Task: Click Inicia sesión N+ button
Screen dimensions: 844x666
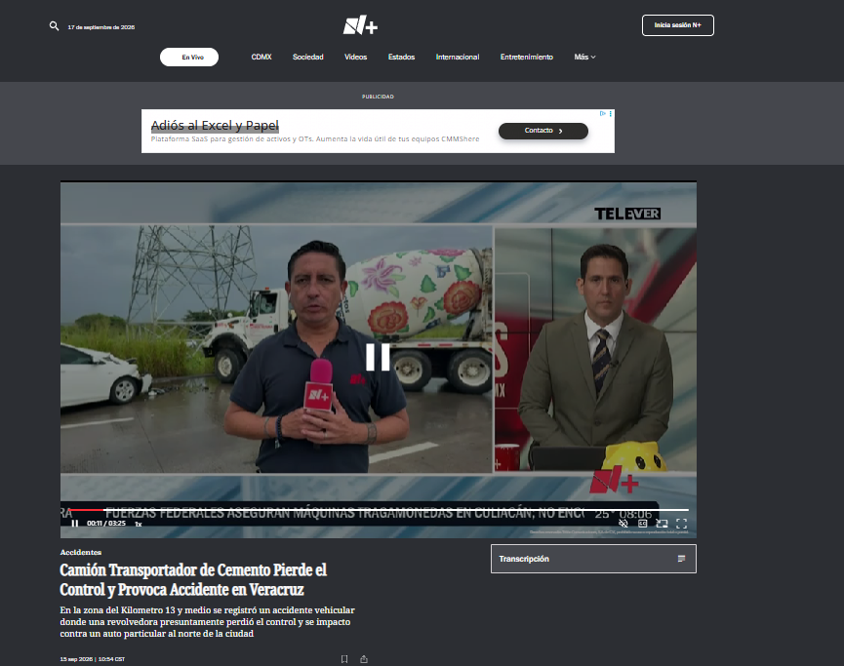Action: [678, 25]
